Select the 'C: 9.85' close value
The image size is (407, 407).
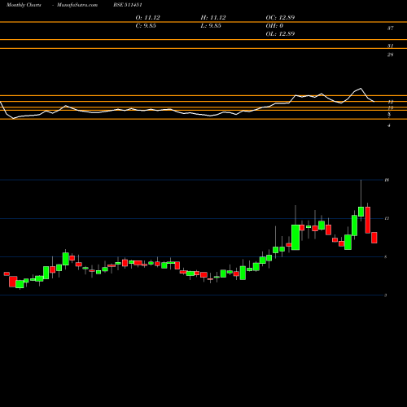click(x=146, y=26)
